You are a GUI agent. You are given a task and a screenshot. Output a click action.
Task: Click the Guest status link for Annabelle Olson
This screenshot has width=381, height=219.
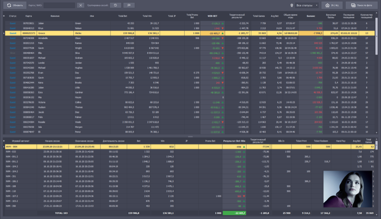pos(12,38)
